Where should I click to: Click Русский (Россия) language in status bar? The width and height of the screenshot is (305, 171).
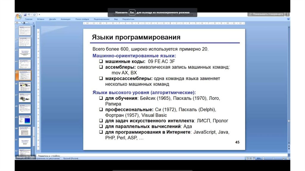click(71, 158)
